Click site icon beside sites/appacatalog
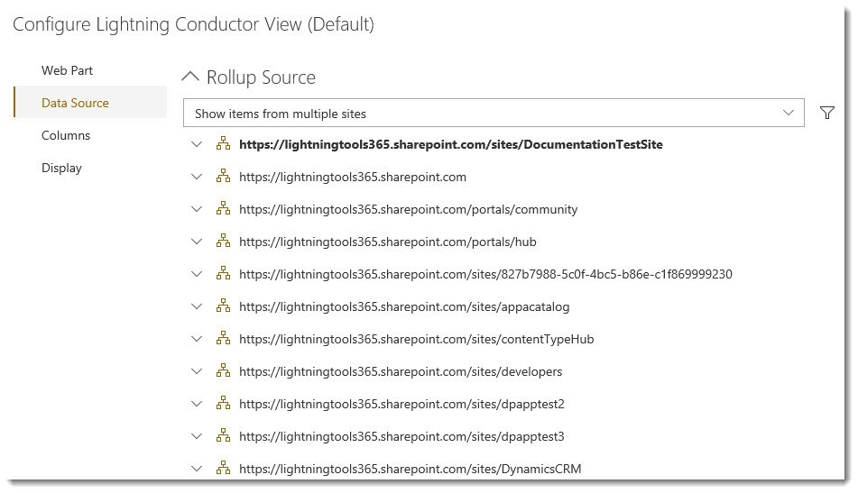Image resolution: width=858 pixels, height=493 pixels. tap(223, 306)
